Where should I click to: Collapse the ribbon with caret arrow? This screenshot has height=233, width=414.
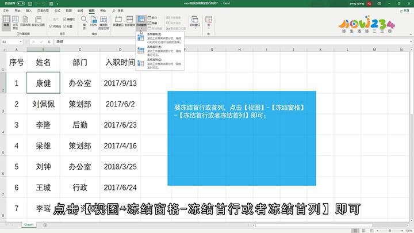click(411, 34)
